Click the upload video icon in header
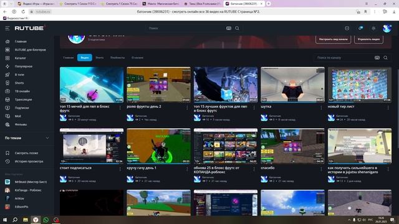This screenshot has height=224, width=399. click(x=347, y=28)
